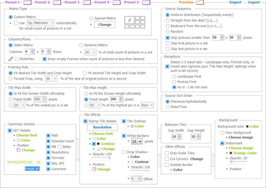Click the Watermark Opacity slider
Image resolution: width=266 pixels, height=188 pixels.
238,162
